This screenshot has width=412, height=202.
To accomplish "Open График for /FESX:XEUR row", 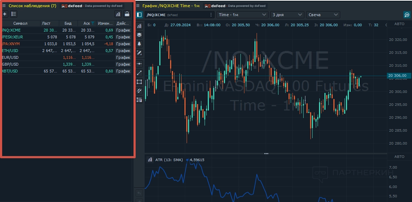I will click(x=123, y=37).
